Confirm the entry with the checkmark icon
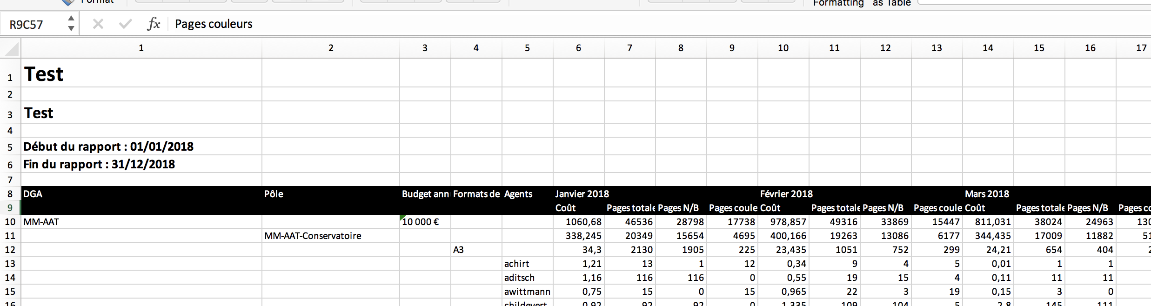 (125, 24)
